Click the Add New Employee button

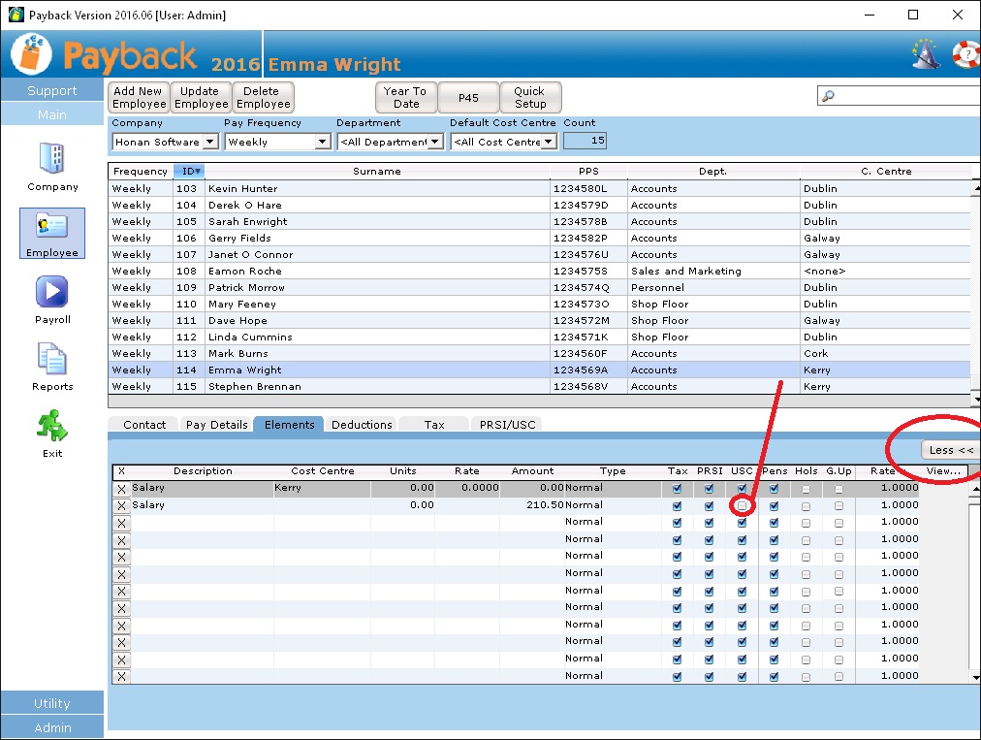pyautogui.click(x=140, y=97)
